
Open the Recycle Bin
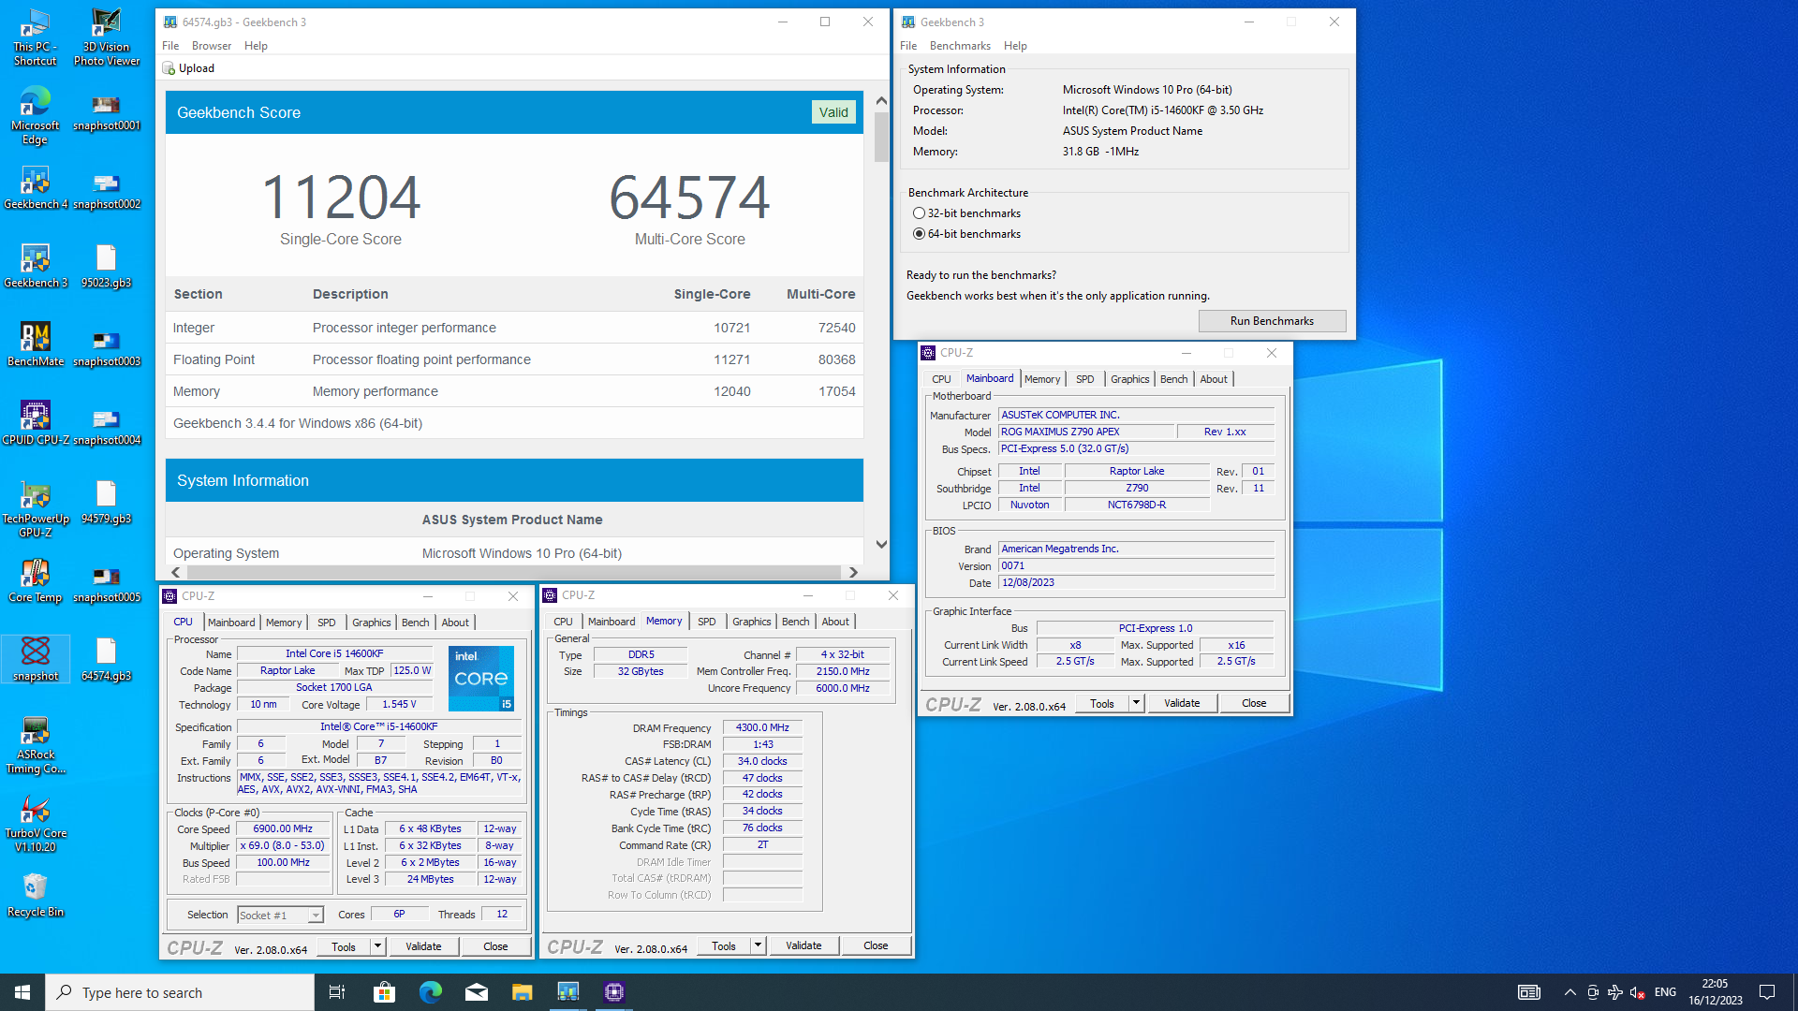pos(36,895)
